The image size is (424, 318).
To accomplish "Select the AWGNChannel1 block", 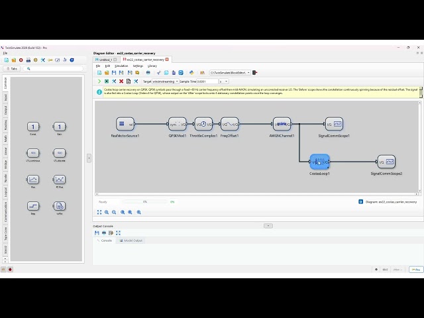I will click(282, 124).
